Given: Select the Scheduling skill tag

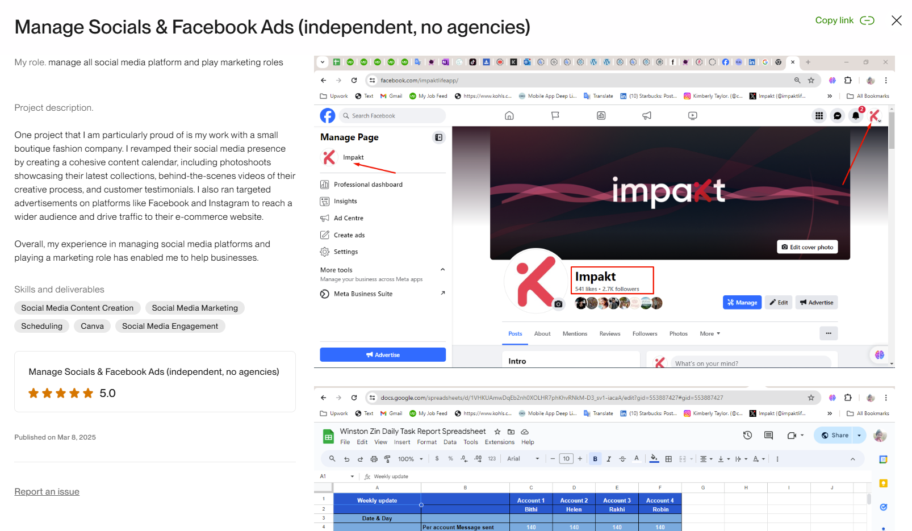Looking at the screenshot, I should click(x=42, y=326).
